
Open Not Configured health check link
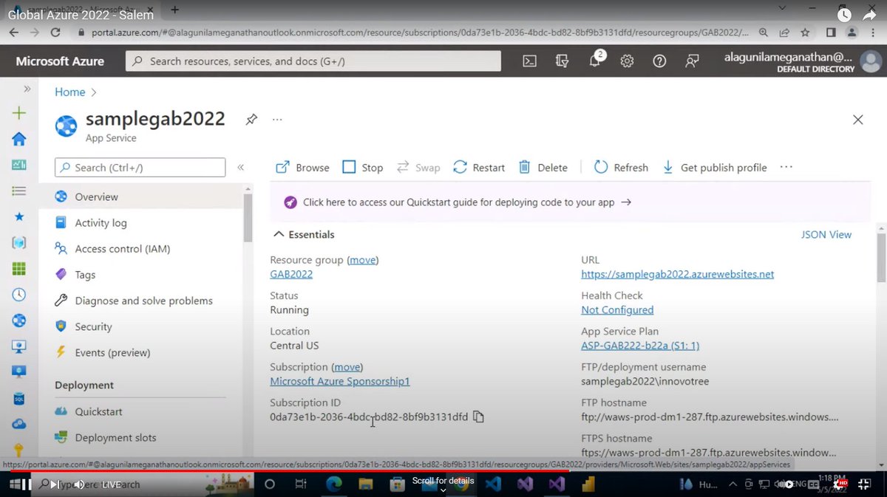point(617,310)
